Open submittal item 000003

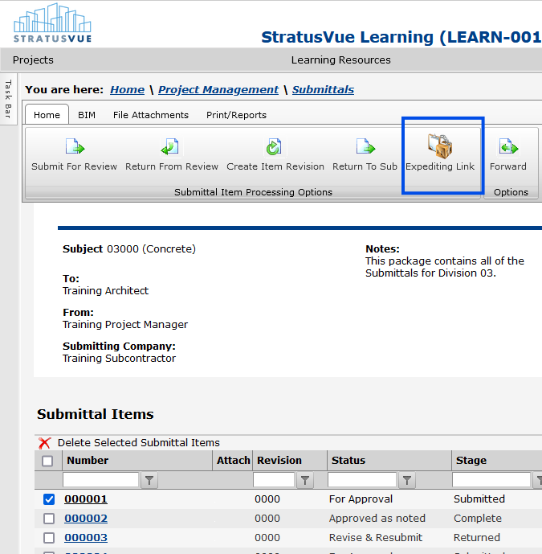(x=86, y=537)
